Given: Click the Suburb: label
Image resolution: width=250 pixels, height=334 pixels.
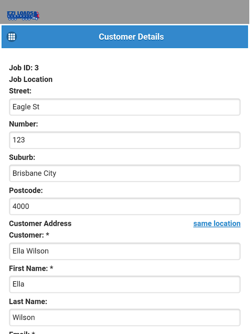Looking at the screenshot, I should tap(22, 157).
